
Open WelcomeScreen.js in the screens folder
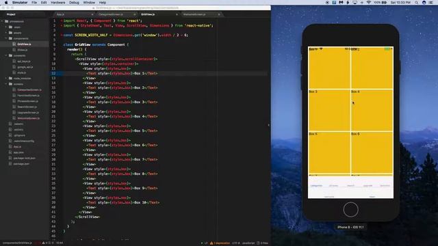[x=29, y=118]
